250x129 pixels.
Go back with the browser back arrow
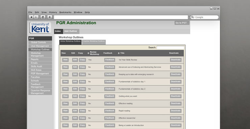pyautogui.click(x=31, y=17)
